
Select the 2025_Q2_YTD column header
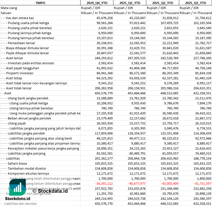[x=163, y=3]
